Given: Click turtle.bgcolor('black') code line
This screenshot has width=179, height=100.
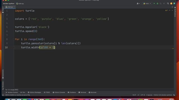Looking at the screenshot, I should point(32,27).
